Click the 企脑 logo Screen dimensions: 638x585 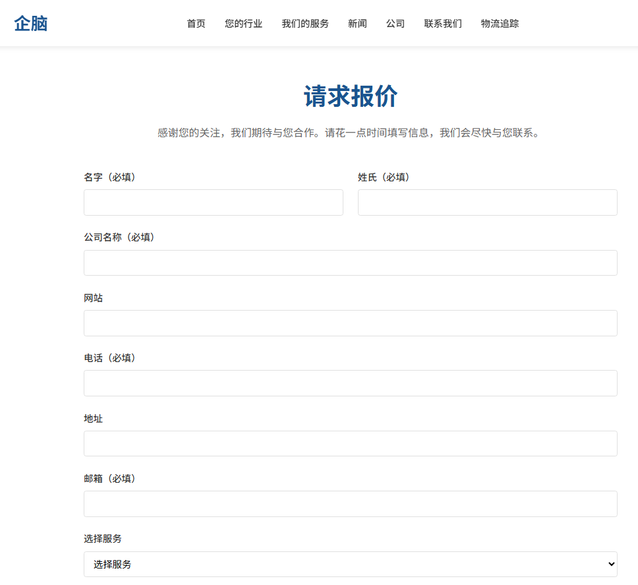point(31,24)
